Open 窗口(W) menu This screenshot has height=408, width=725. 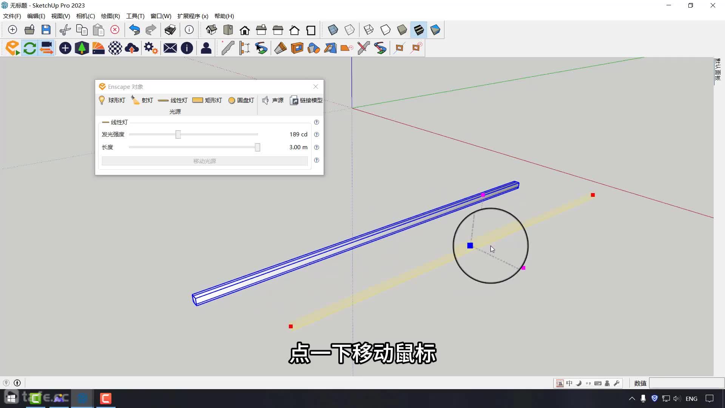tap(161, 16)
